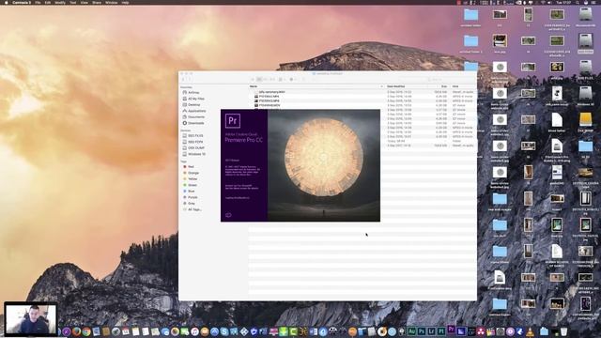
Task: Open the Trash in the Dock
Action: [x=563, y=331]
